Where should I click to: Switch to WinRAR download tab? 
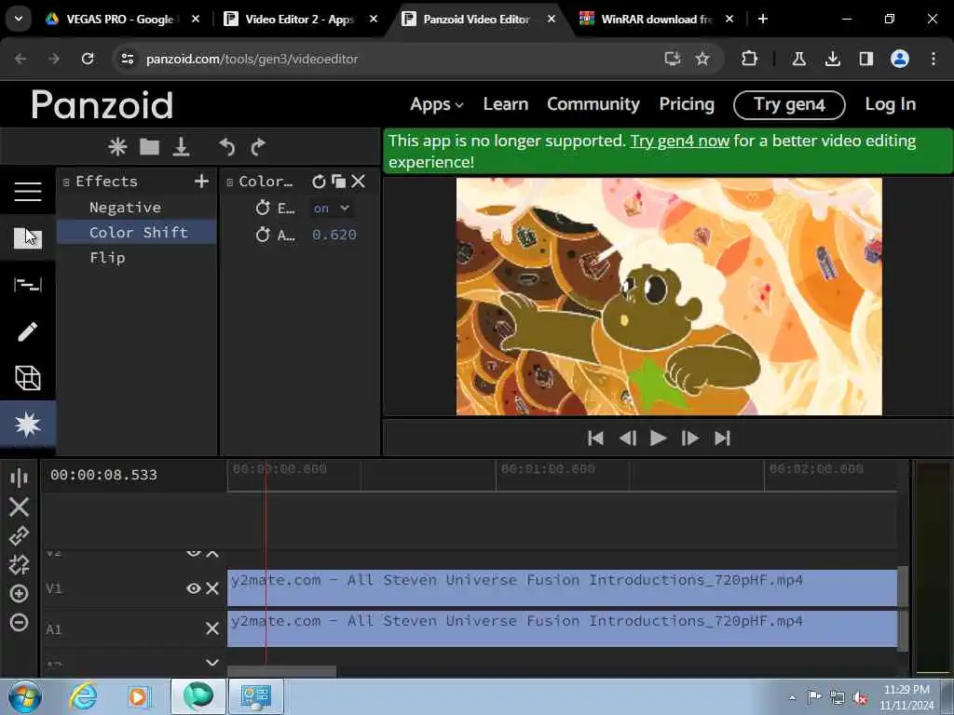click(x=657, y=20)
